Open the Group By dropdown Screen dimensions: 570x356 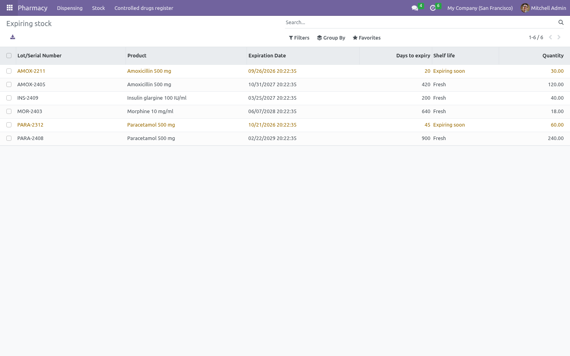tap(331, 38)
